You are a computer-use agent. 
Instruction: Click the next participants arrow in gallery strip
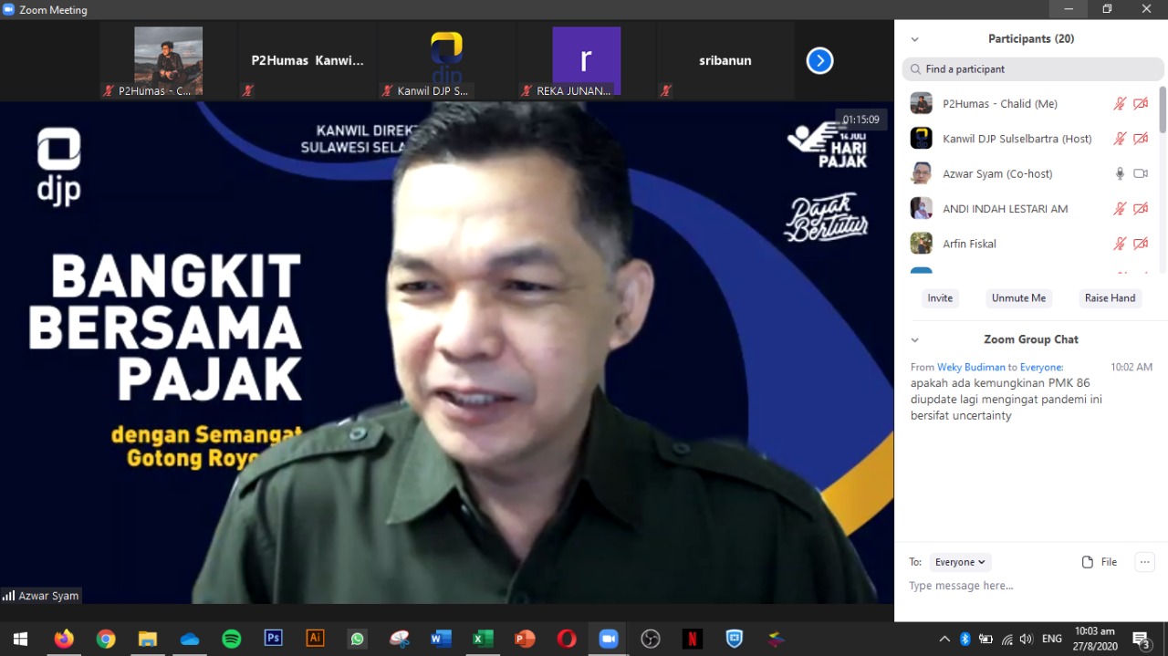819,61
